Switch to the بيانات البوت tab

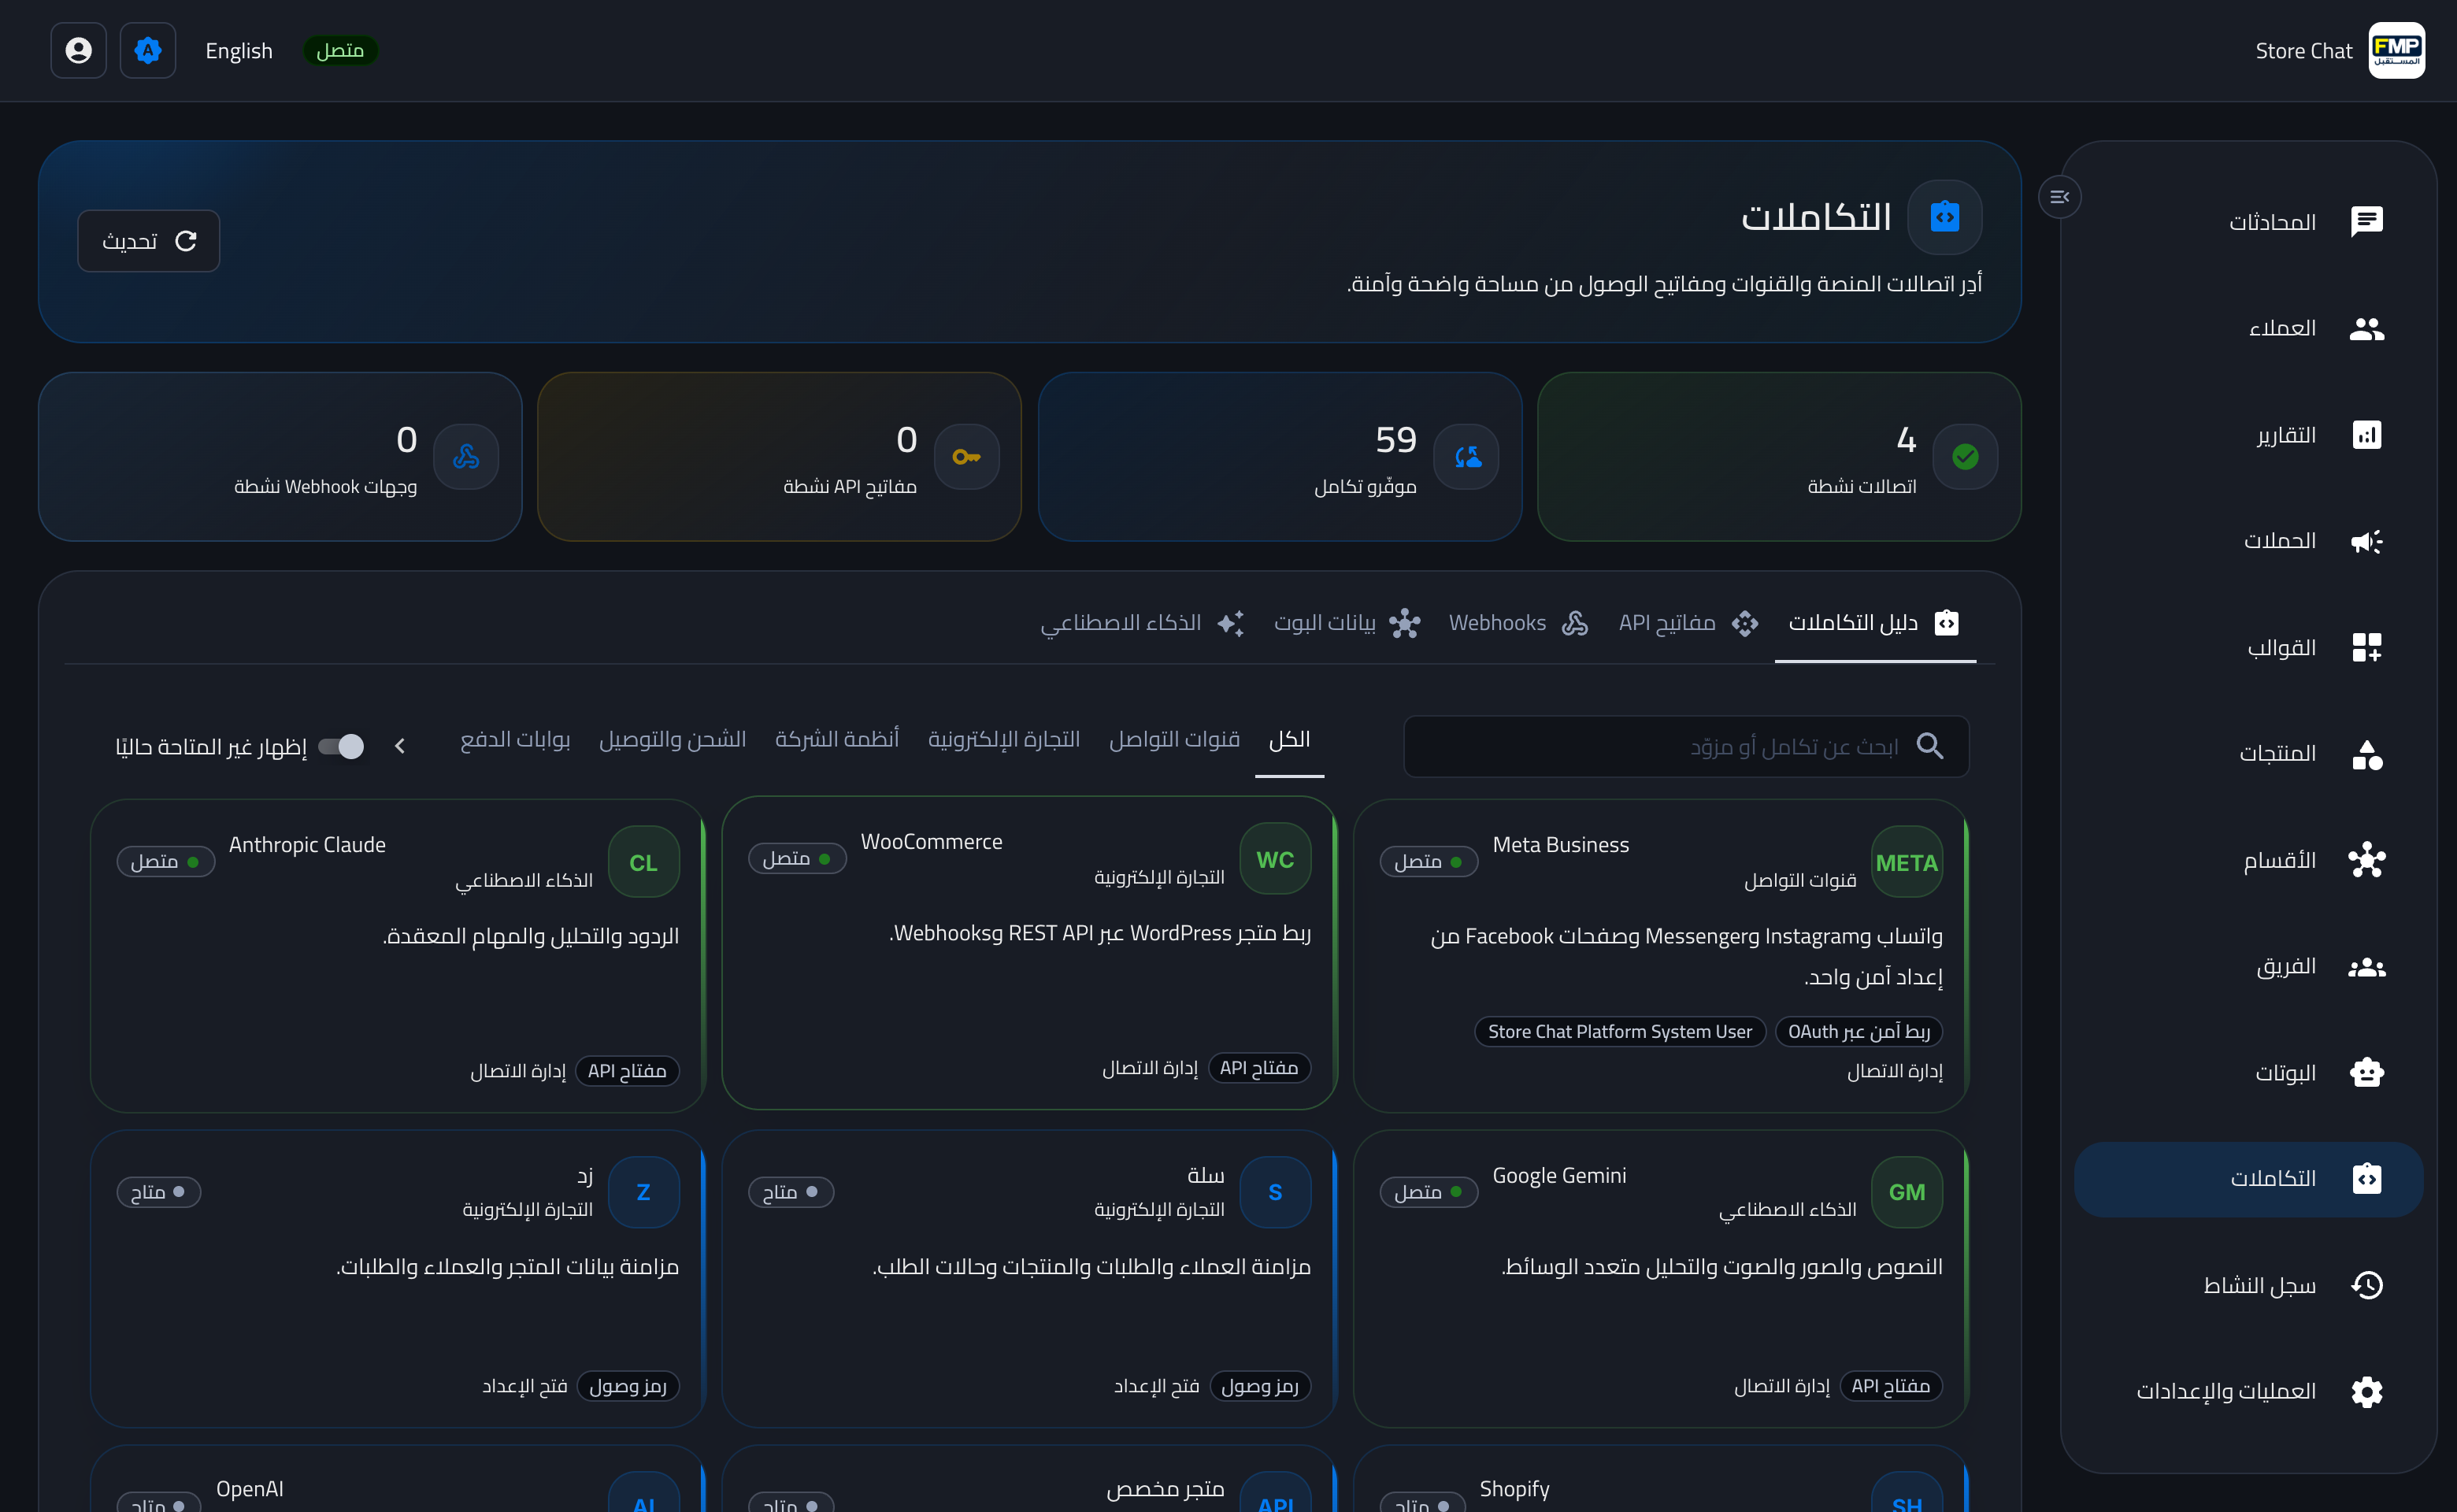point(1347,623)
